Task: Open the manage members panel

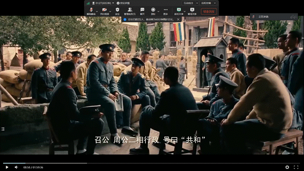Action: click(x=130, y=11)
